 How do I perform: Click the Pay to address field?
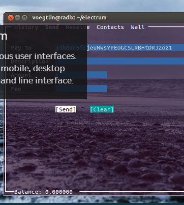120,48
